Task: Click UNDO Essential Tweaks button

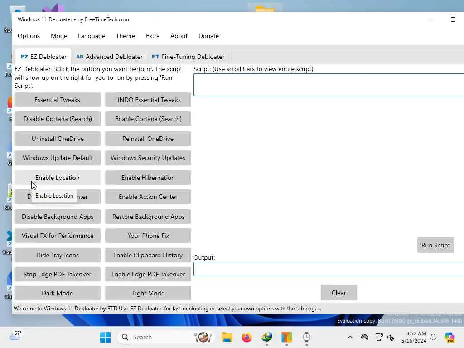Action: click(148, 100)
